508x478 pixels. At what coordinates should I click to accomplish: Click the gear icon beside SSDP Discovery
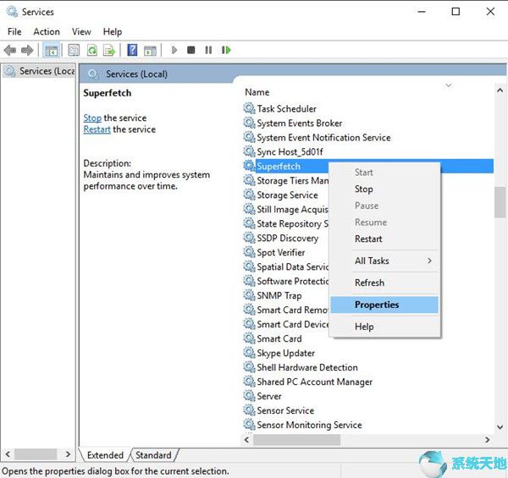pyautogui.click(x=249, y=238)
